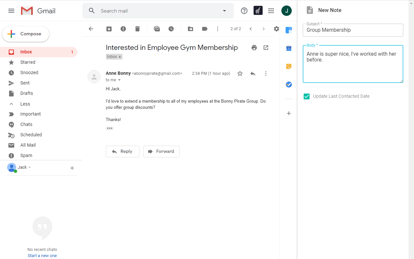Open the Chats folder
The image size is (414, 259).
click(38, 124)
